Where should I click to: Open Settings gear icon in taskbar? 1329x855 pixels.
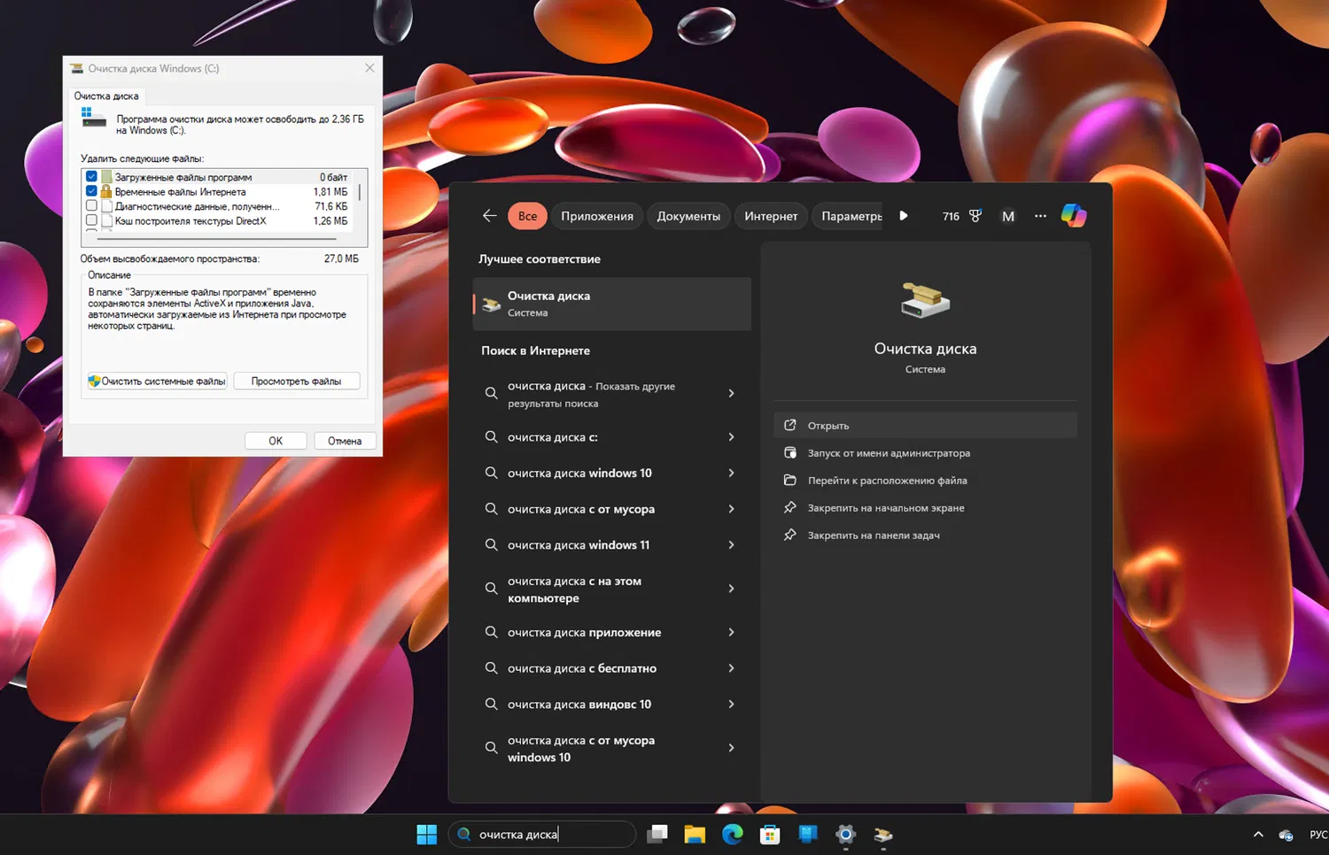(x=845, y=835)
